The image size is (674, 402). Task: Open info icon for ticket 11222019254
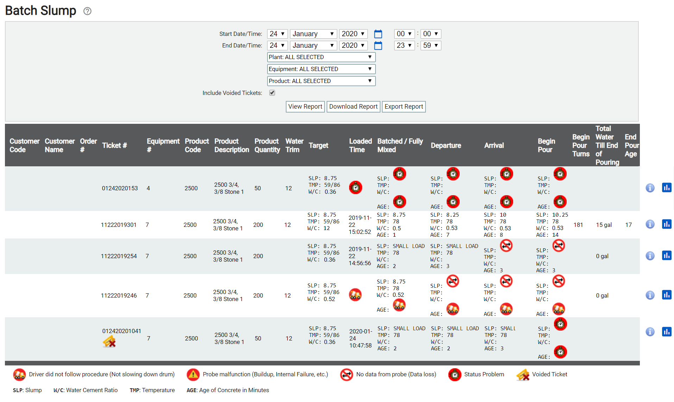[x=650, y=256]
